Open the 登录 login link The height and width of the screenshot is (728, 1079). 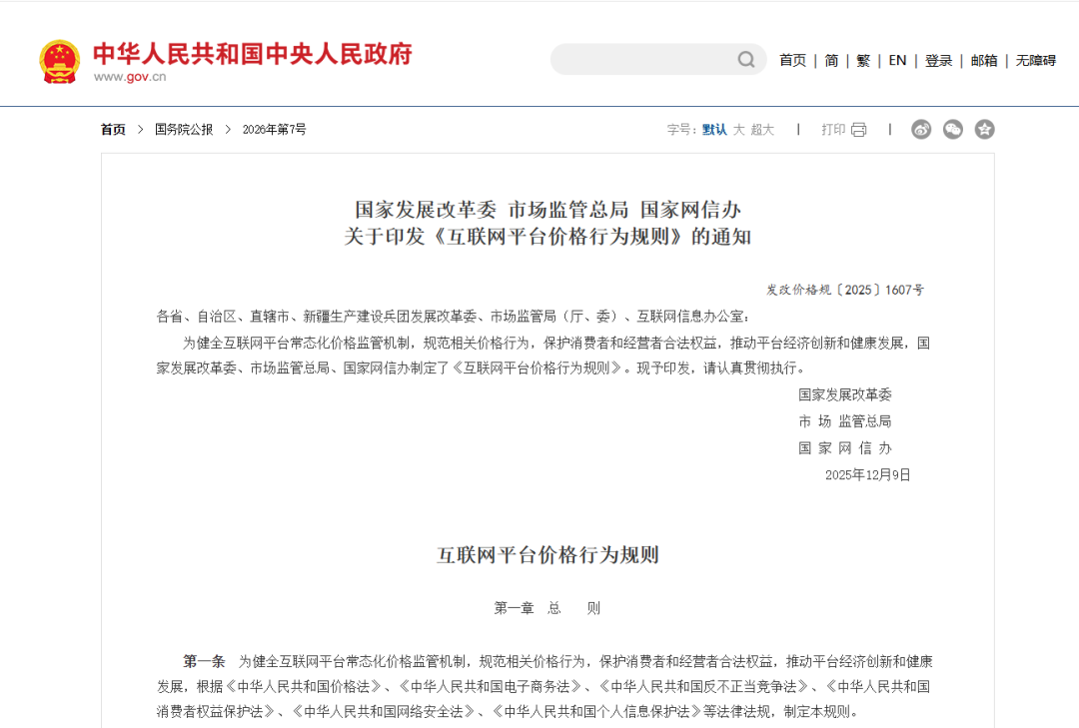pyautogui.click(x=938, y=61)
